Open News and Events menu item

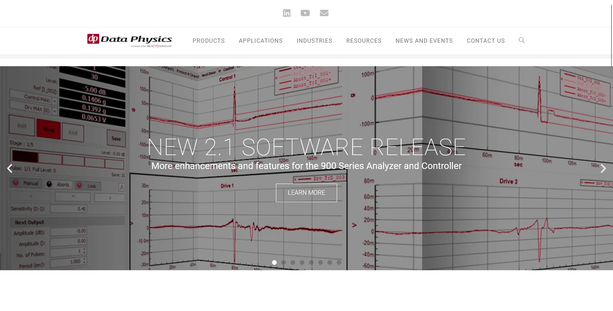pyautogui.click(x=424, y=41)
